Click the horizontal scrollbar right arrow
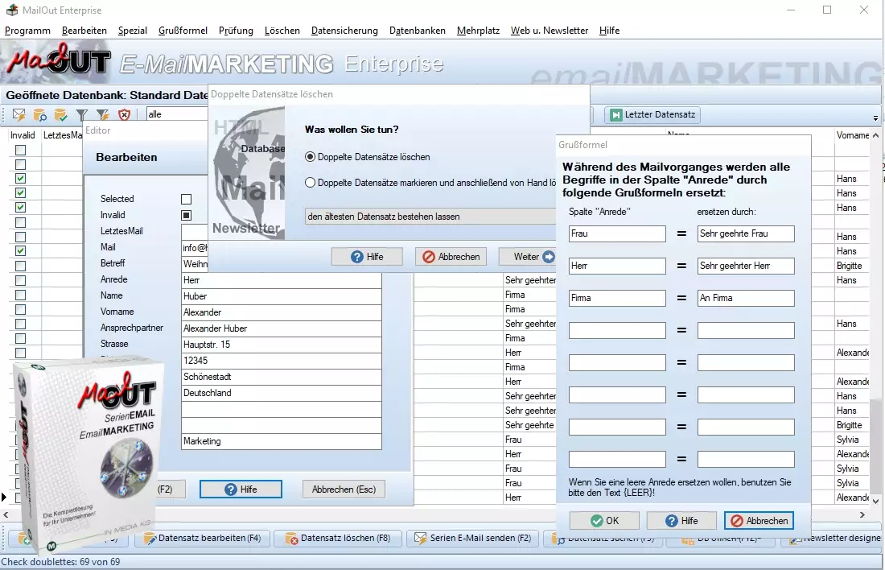The height and width of the screenshot is (570, 885). (x=862, y=514)
